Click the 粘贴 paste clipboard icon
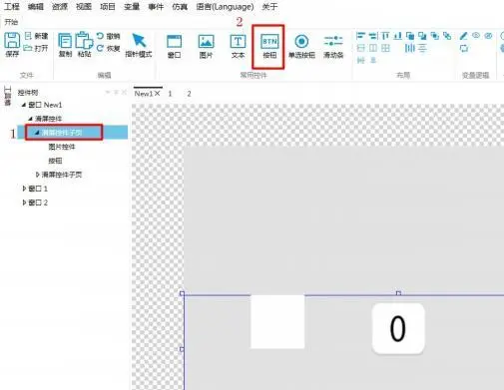The width and height of the screenshot is (504, 390). [84, 41]
